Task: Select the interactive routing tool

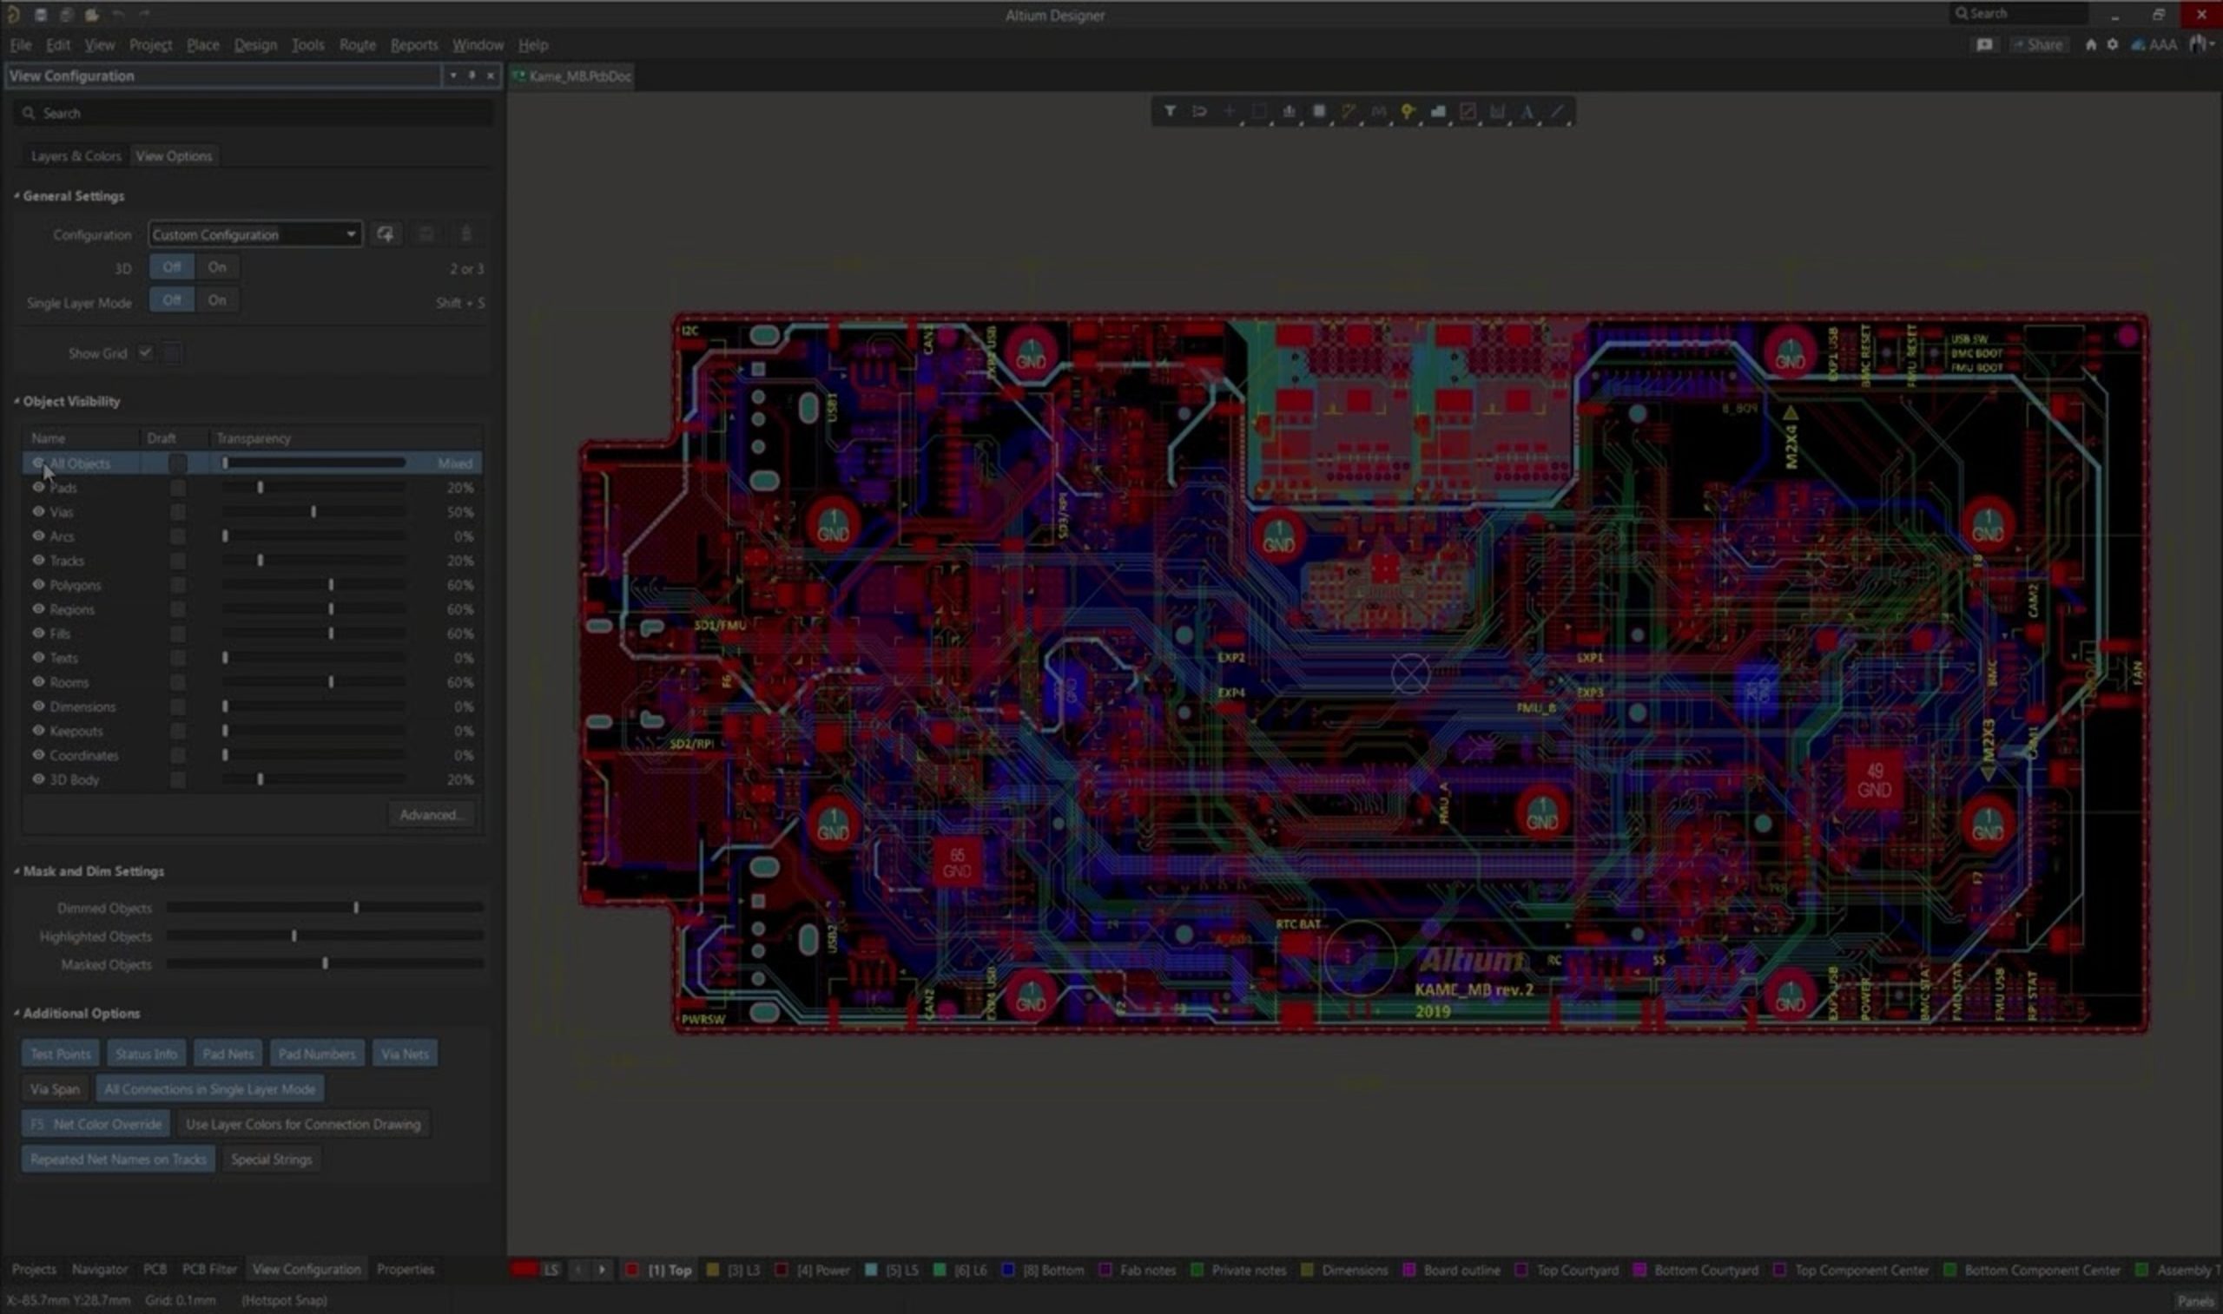Action: coord(1348,112)
